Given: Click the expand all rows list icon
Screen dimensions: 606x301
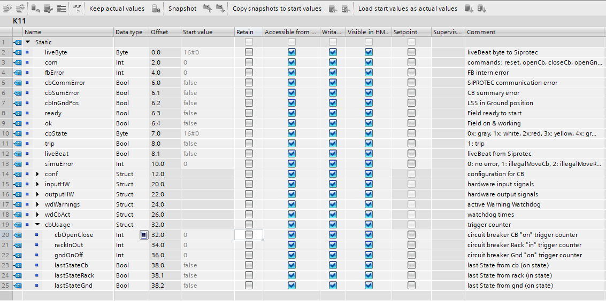Looking at the screenshot, I should click(62, 9).
